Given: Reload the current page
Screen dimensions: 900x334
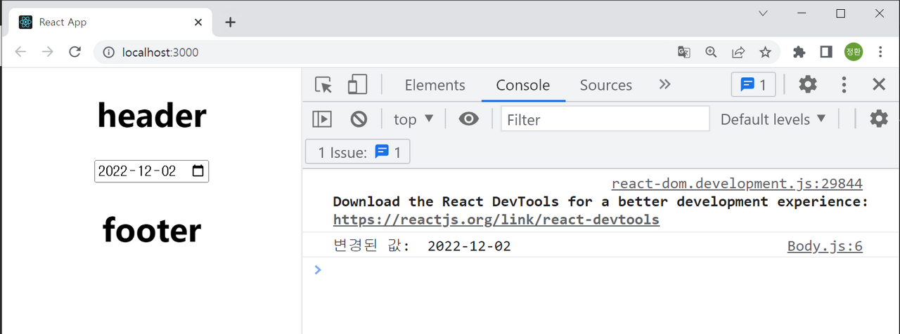Looking at the screenshot, I should click(75, 52).
